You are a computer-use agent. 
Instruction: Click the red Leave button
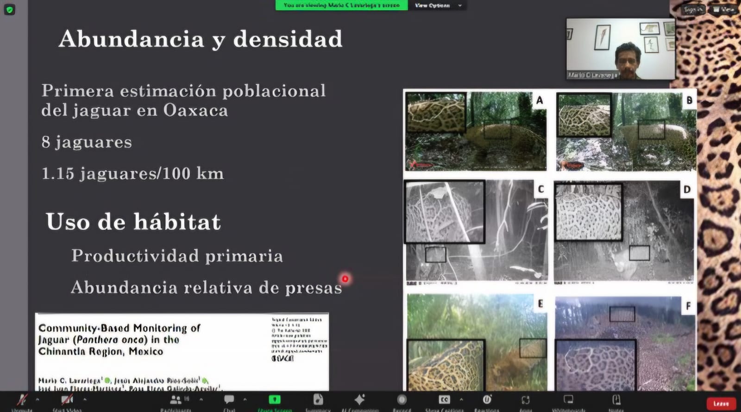tap(721, 403)
